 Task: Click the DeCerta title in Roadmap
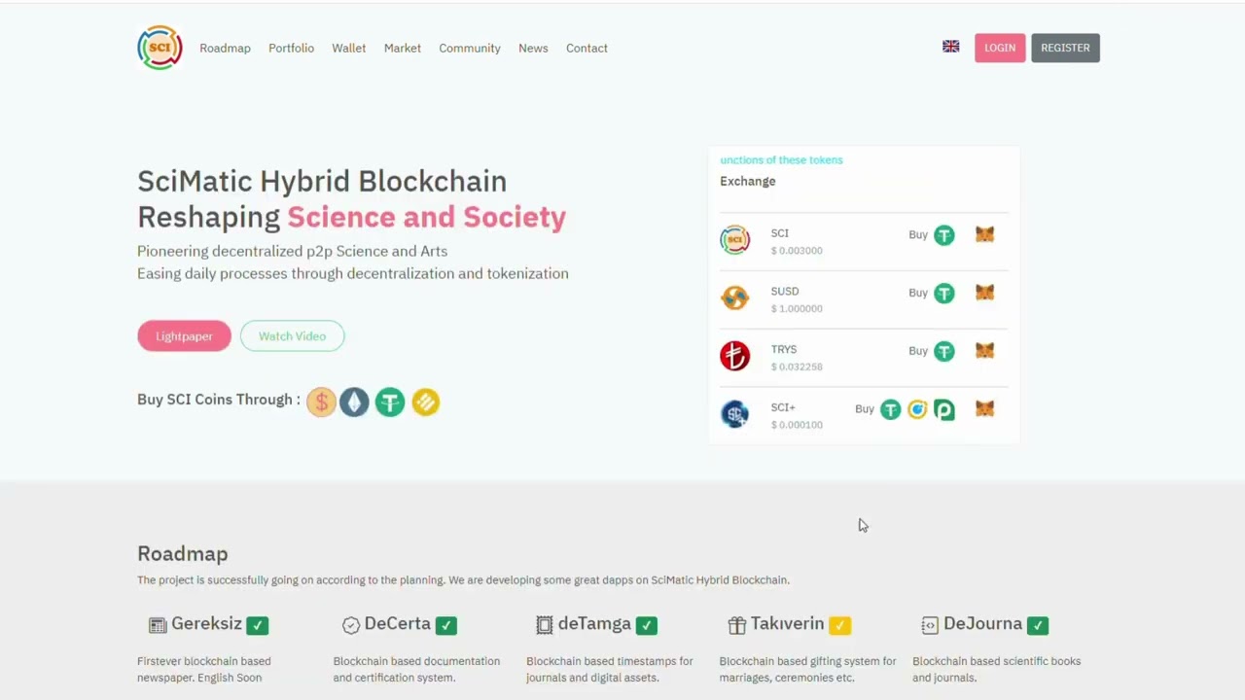coord(398,623)
